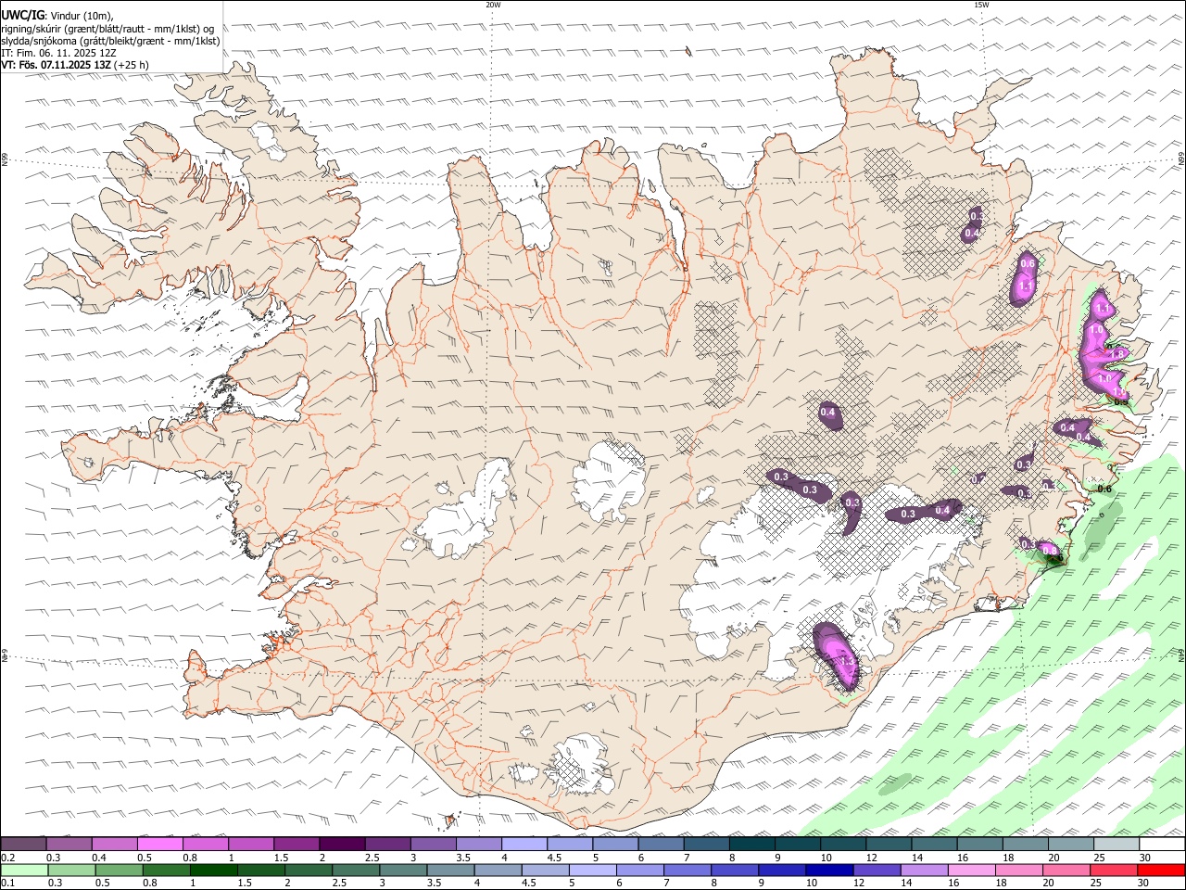Click the 0.1 label on the legend
This screenshot has width=1186, height=890.
point(8,884)
